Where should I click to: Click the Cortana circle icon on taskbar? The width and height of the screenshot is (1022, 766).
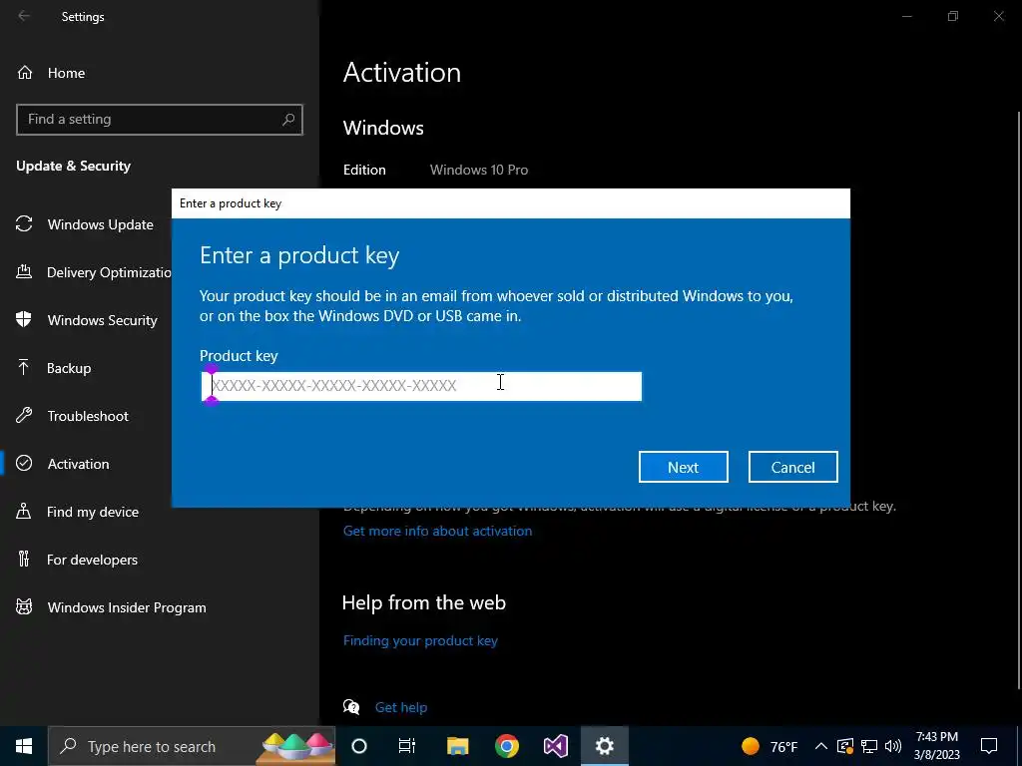pos(359,746)
